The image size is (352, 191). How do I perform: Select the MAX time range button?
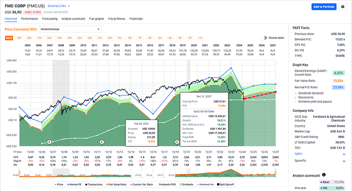(x=9, y=38)
